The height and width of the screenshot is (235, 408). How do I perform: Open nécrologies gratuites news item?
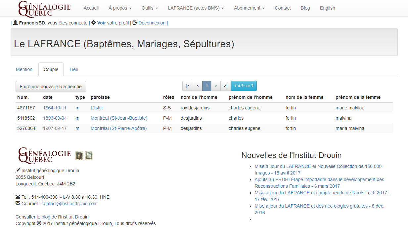[x=319, y=209]
